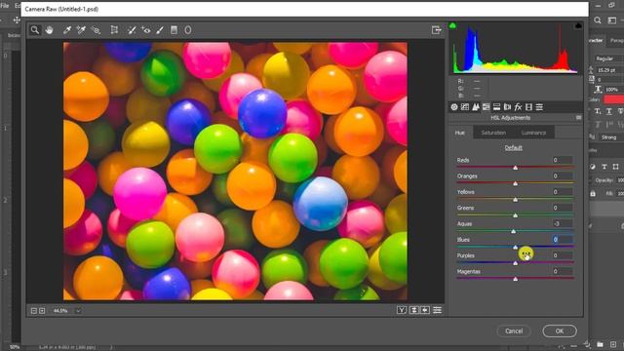Screen dimensions: 624x351
Task: Copy current settings to Before icon
Action: 425,310
